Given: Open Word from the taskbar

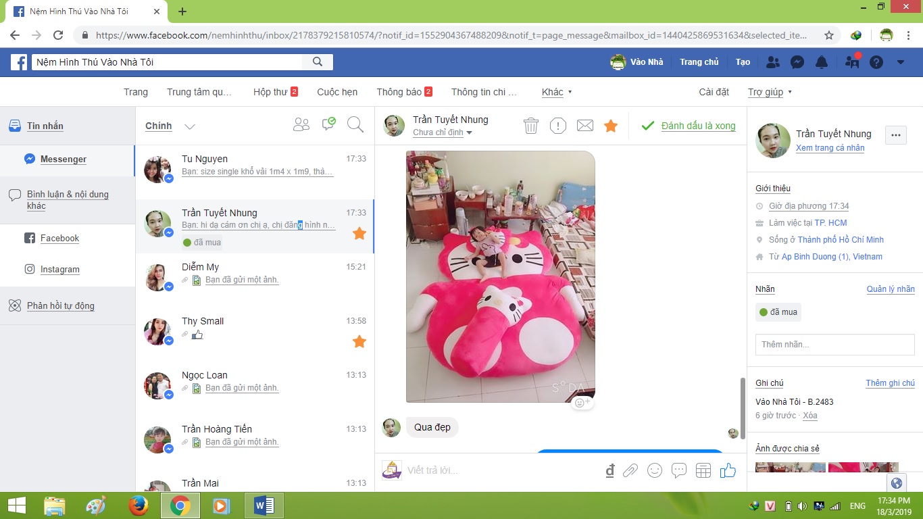Looking at the screenshot, I should [264, 505].
